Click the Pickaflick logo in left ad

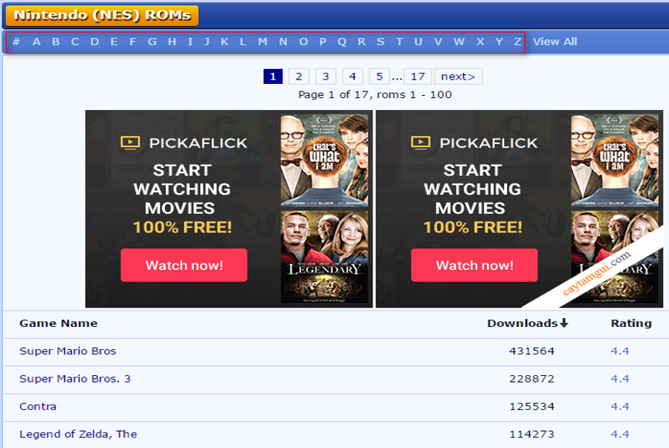[x=184, y=143]
